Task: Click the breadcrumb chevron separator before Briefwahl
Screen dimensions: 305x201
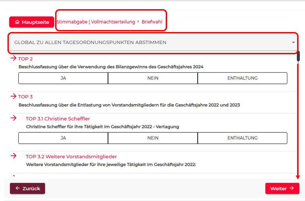Action: click(x=138, y=21)
